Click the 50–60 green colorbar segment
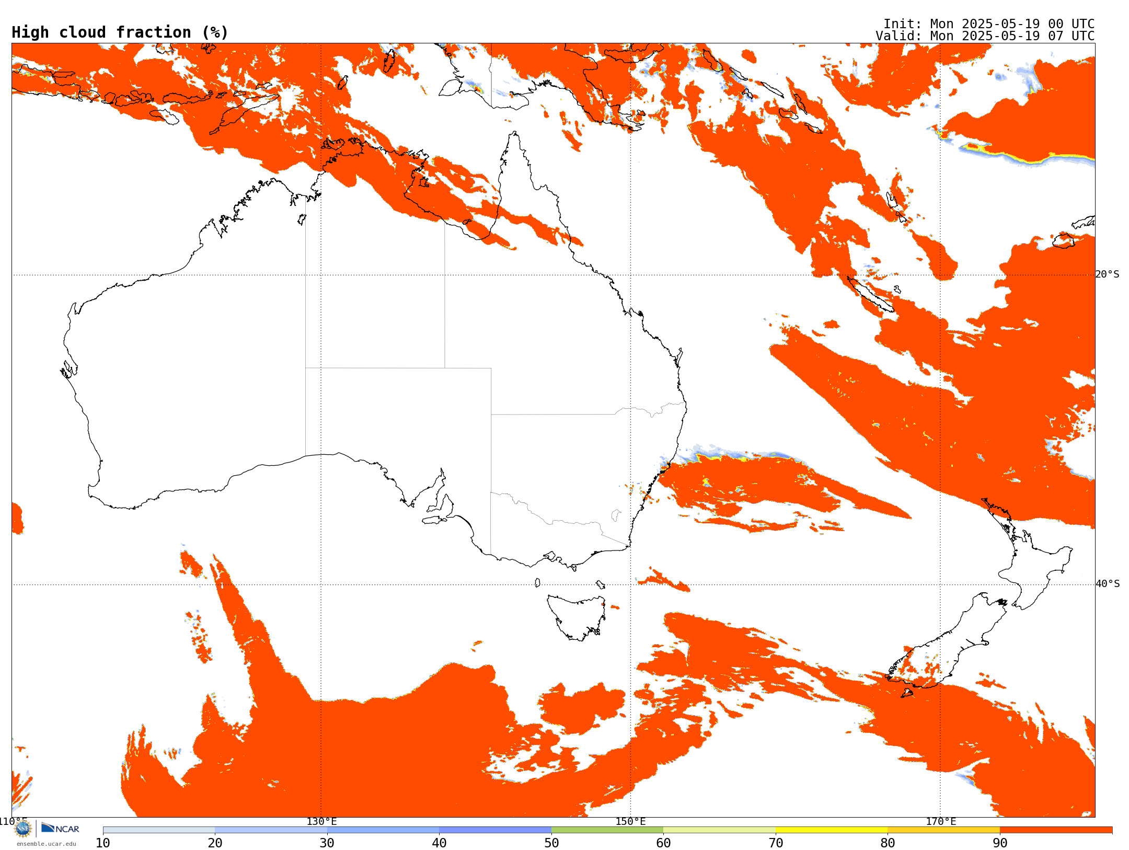This screenshot has width=1129, height=850. (607, 830)
